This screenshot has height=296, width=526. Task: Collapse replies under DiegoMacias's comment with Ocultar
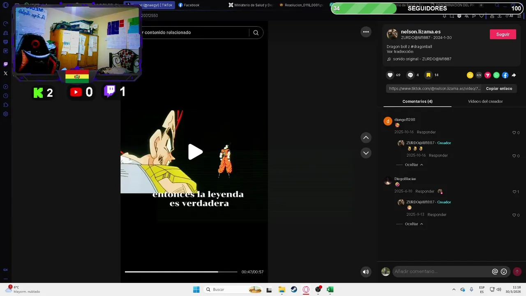pyautogui.click(x=414, y=224)
